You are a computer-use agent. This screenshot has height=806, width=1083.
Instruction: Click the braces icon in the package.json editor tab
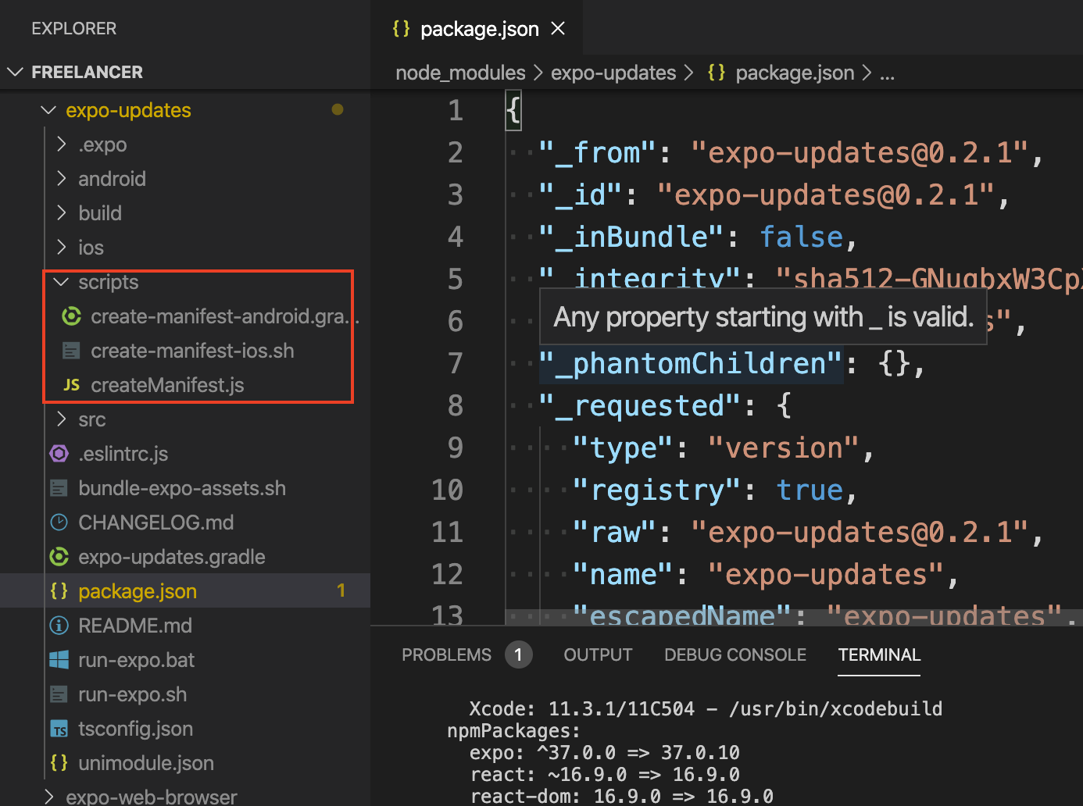pos(401,29)
